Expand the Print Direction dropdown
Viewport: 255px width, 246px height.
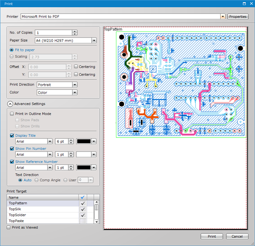point(75,85)
